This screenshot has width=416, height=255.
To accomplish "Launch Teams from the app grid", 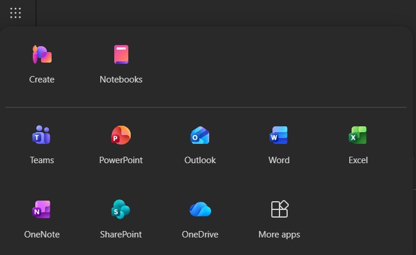I will [42, 135].
